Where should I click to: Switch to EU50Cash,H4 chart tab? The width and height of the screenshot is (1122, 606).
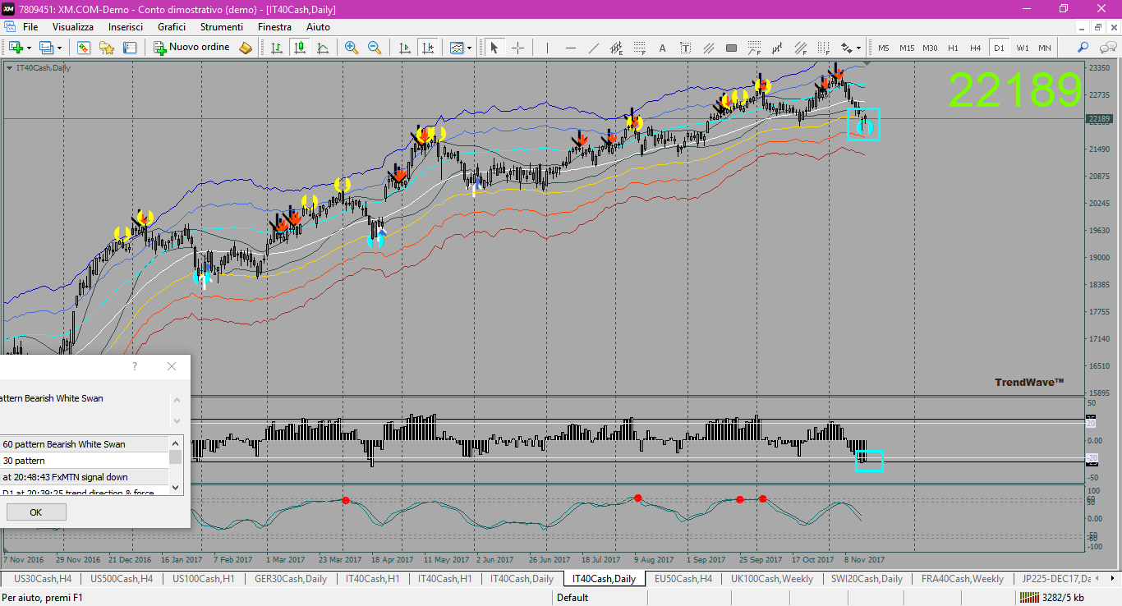pyautogui.click(x=683, y=579)
